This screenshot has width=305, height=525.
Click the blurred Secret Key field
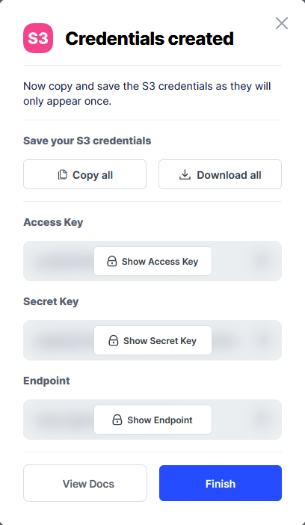coord(152,340)
